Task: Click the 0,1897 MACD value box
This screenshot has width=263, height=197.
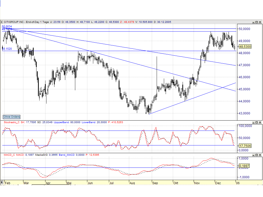Action: click(244, 166)
